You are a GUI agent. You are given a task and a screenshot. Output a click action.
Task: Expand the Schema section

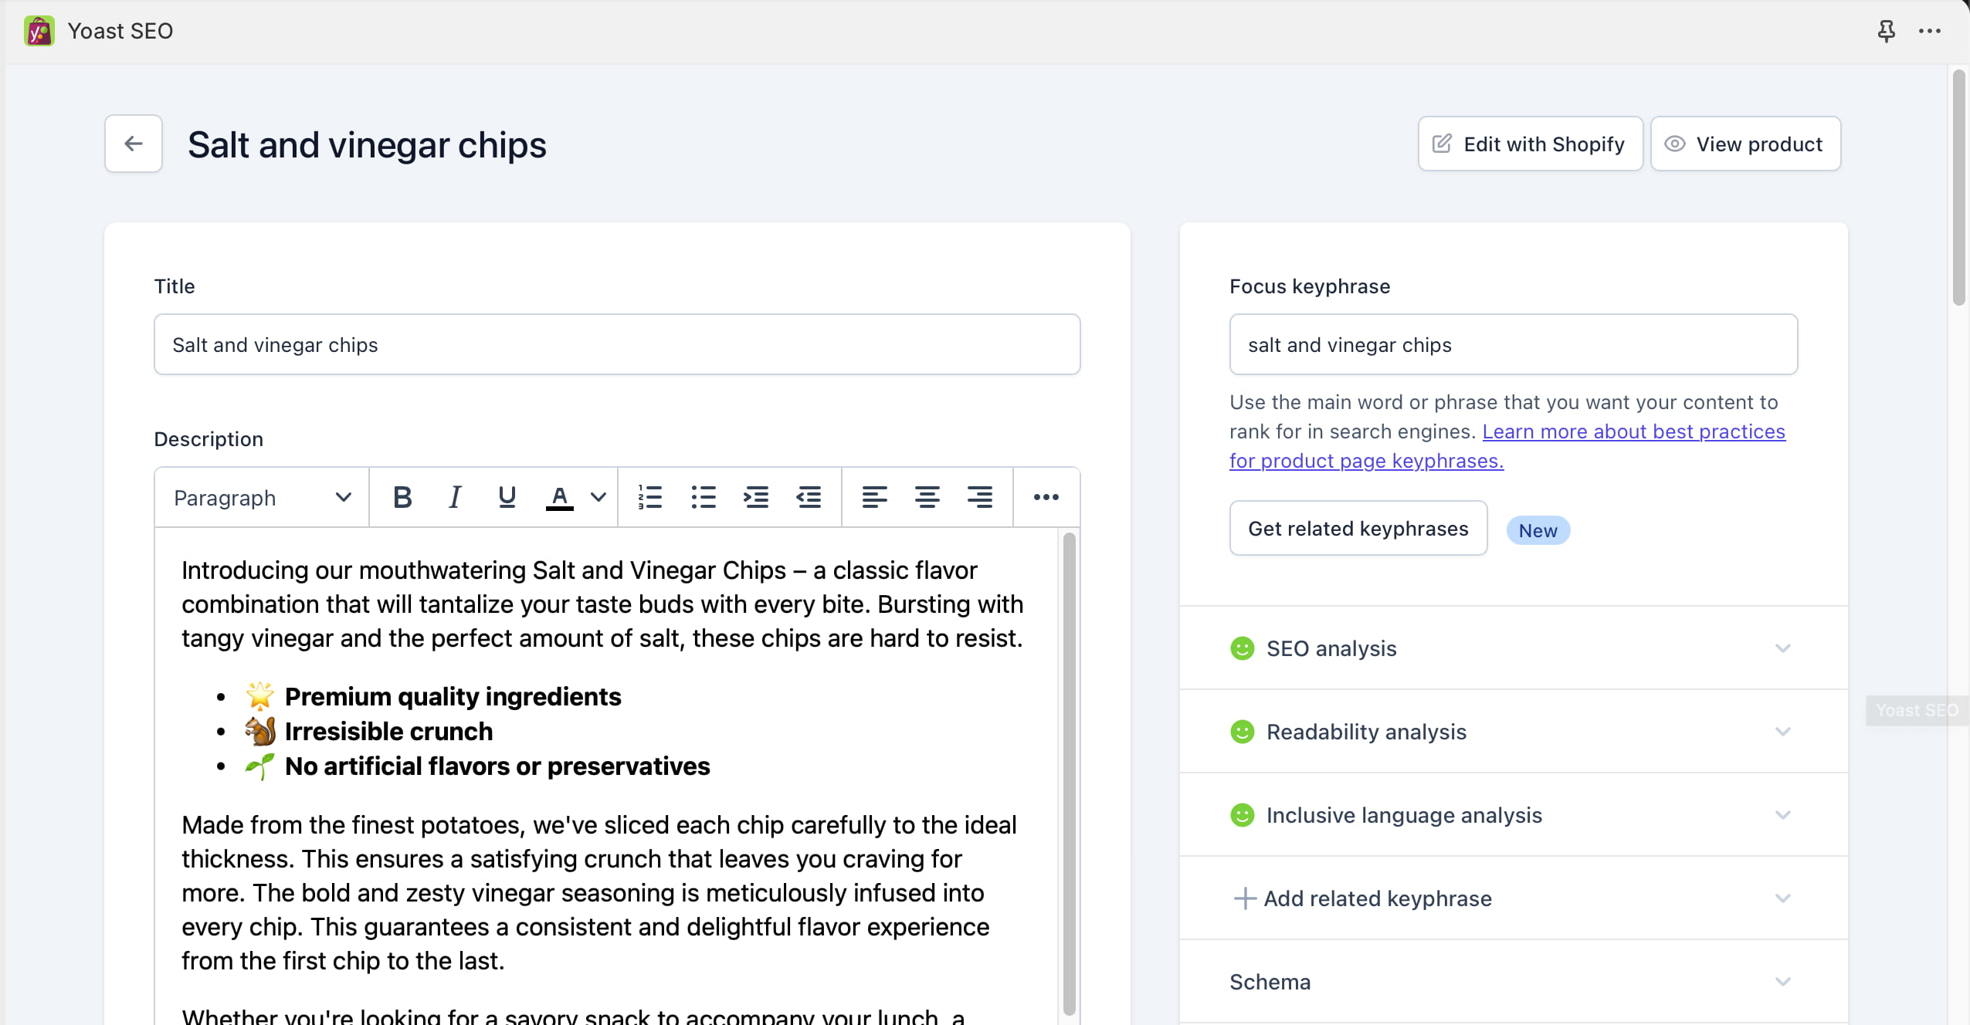coord(1514,982)
